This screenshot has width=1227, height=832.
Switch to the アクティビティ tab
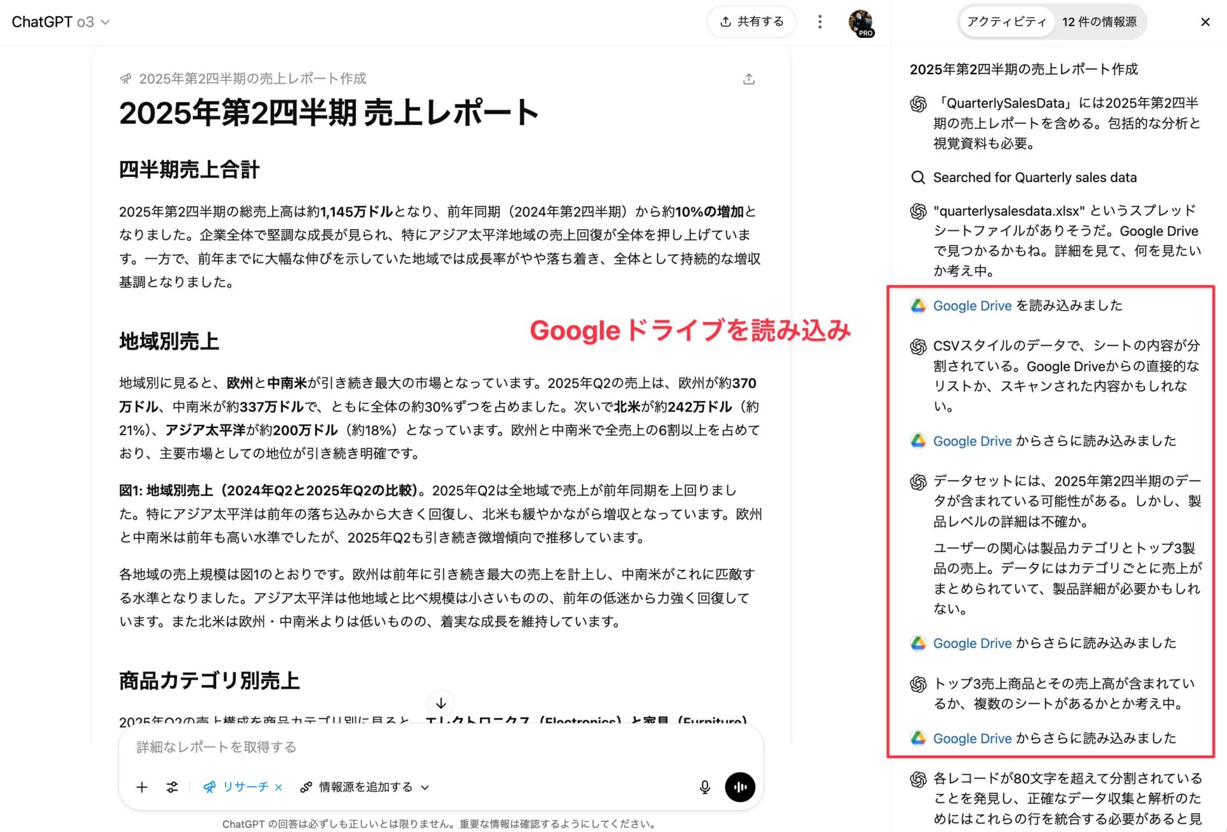[1007, 22]
